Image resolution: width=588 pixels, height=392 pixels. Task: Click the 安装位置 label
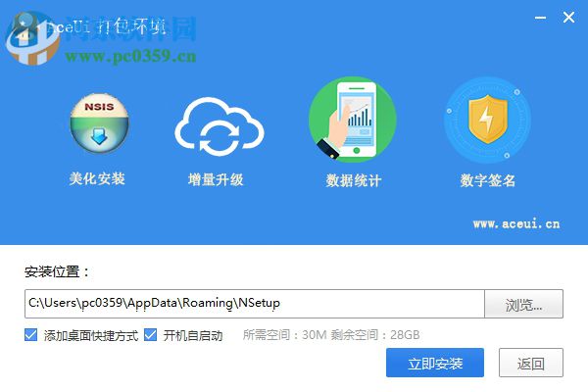pos(57,271)
